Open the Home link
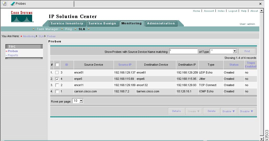 tap(196, 11)
